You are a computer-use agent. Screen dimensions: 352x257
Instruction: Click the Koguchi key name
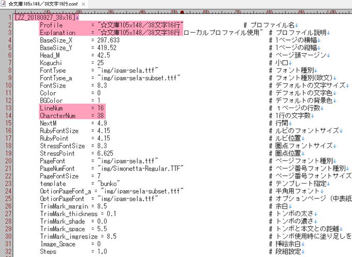[x=51, y=63]
